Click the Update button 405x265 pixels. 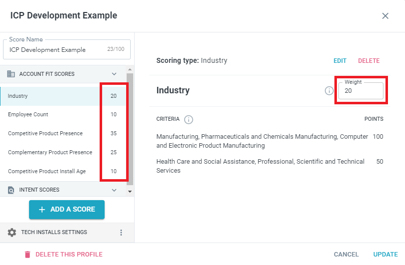(385, 255)
